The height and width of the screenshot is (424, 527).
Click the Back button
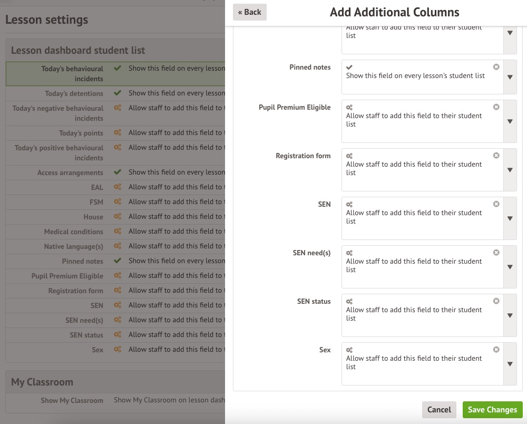[x=249, y=12]
